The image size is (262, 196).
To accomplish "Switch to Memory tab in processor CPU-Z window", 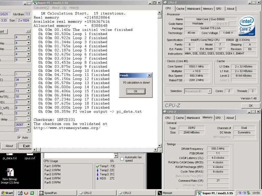I will [208, 9].
